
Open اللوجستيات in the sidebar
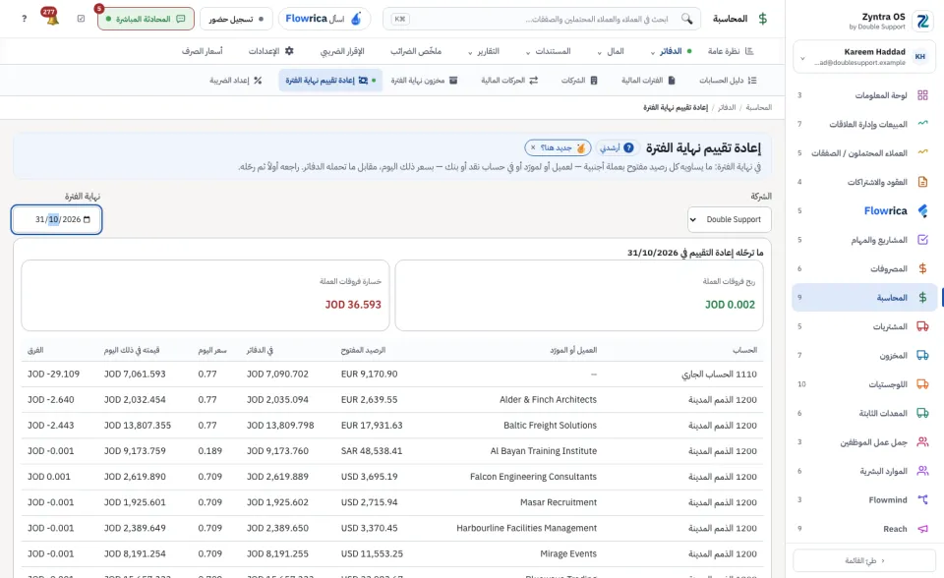[x=864, y=384]
